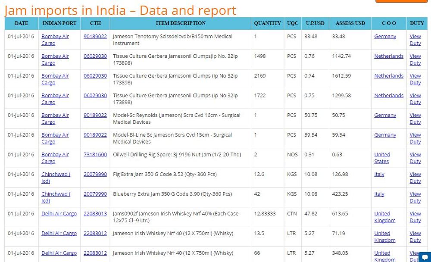Click the QUANTITY column header
The height and width of the screenshot is (262, 431).
point(267,23)
